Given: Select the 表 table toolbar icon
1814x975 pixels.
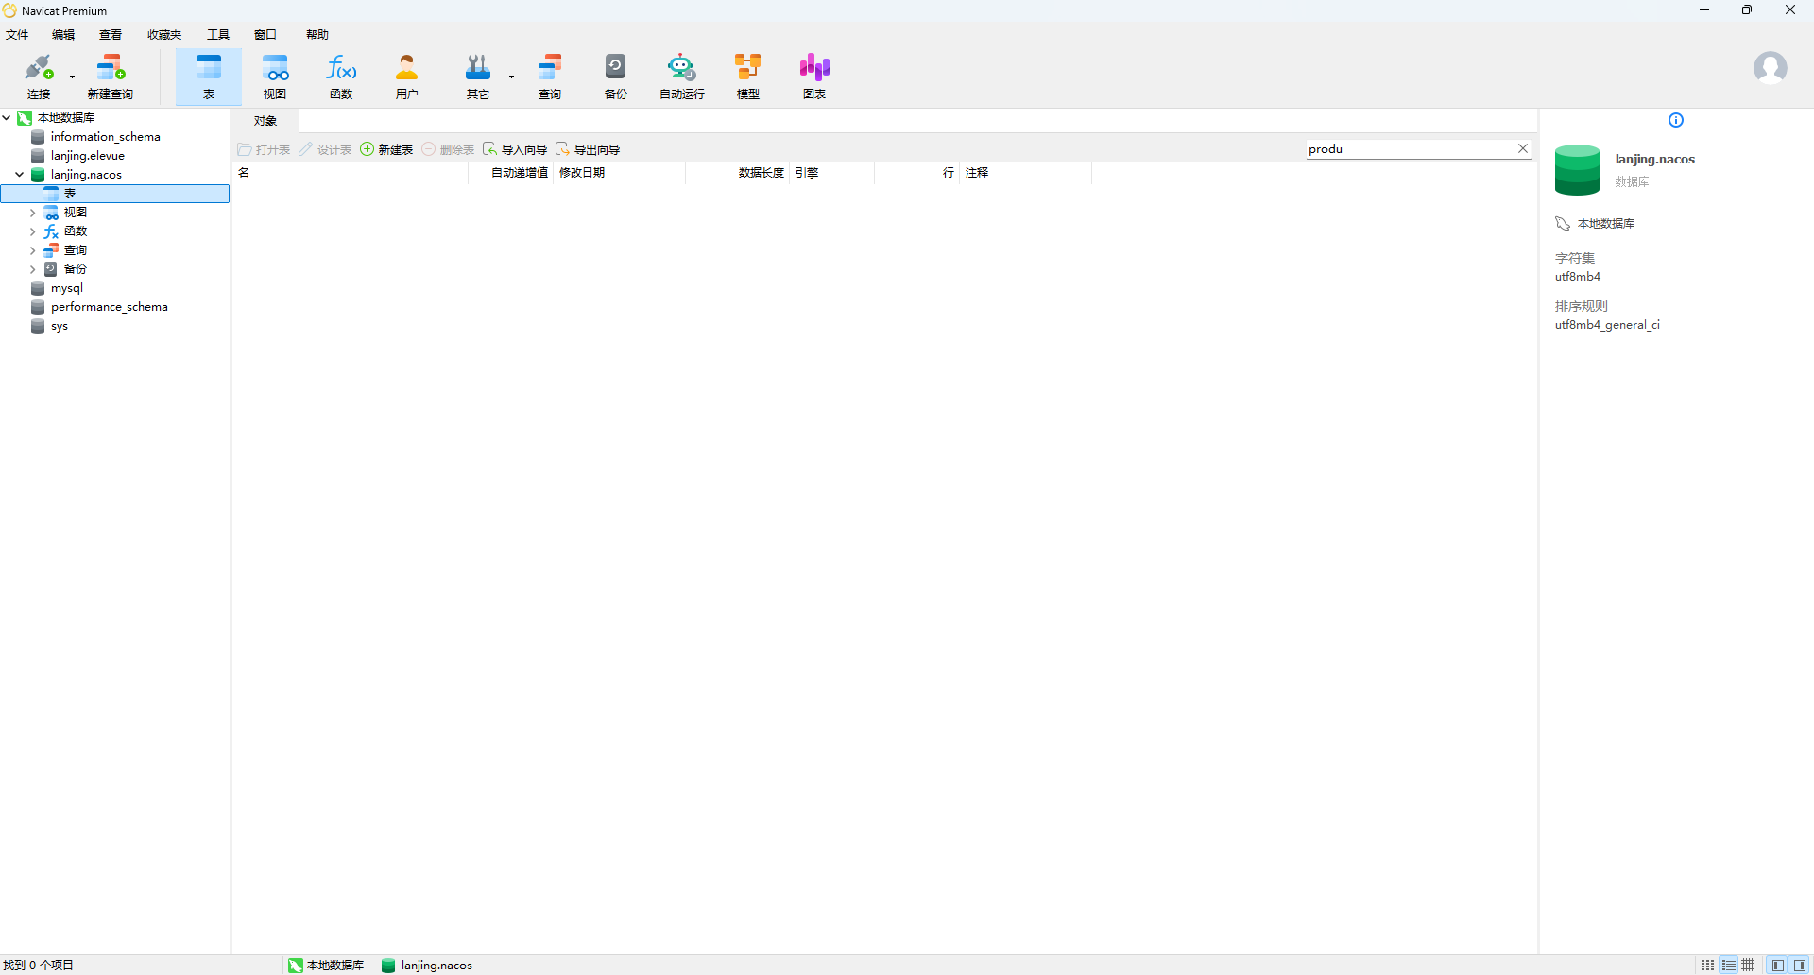Looking at the screenshot, I should (209, 77).
